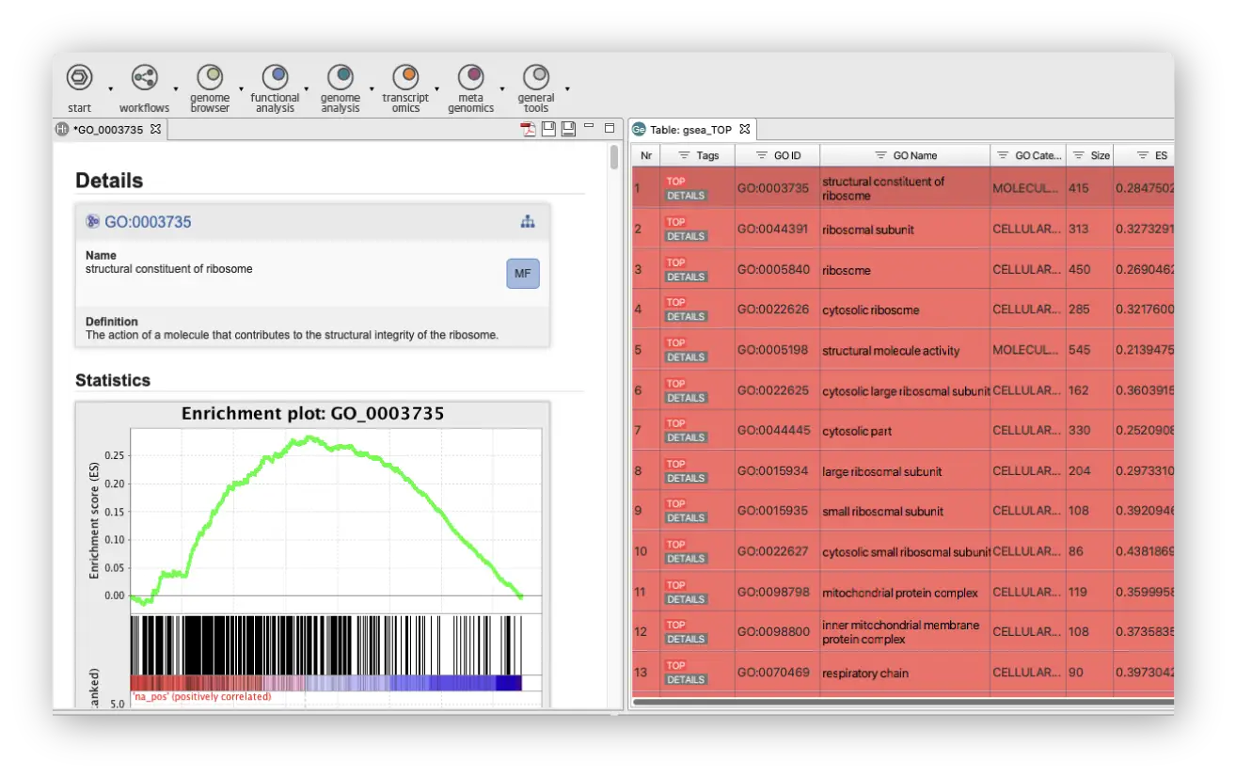1236x777 pixels.
Task: Open the workflows toolbar icon
Action: [x=144, y=77]
